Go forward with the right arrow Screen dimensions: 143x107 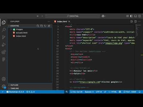(42, 16)
